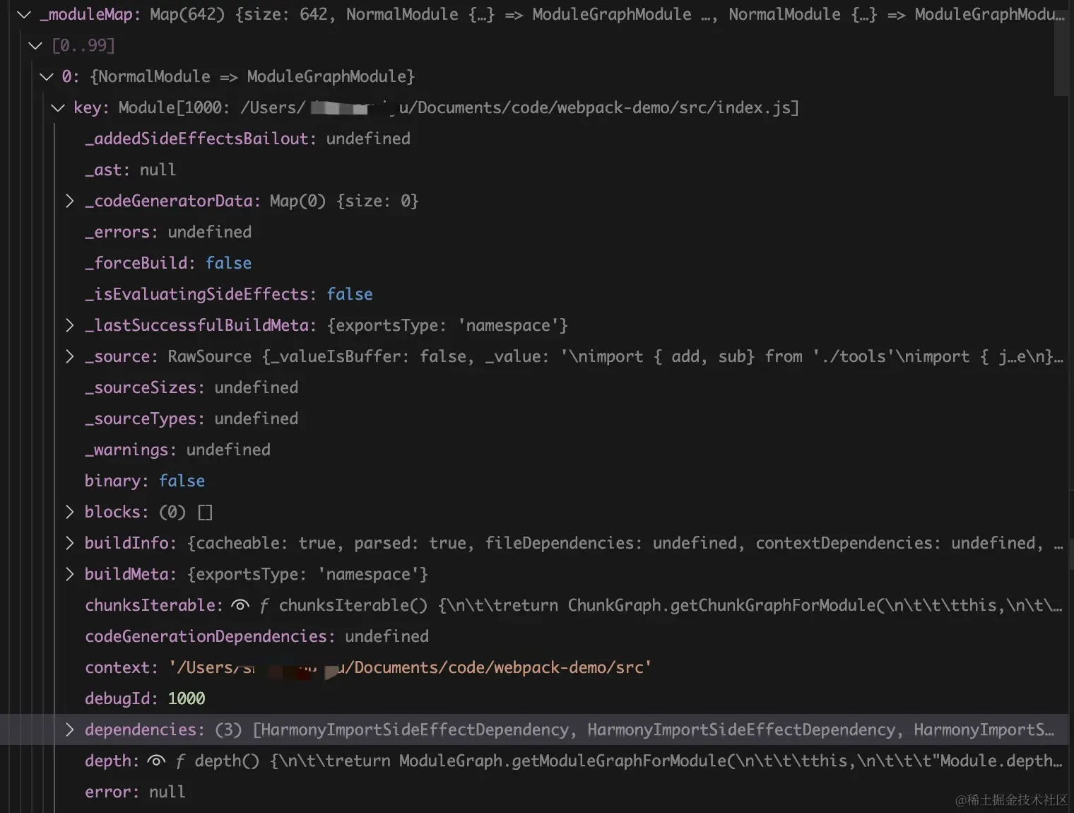Collapse the _moduleMap Map(642) node
The width and height of the screenshot is (1074, 813).
[x=24, y=14]
